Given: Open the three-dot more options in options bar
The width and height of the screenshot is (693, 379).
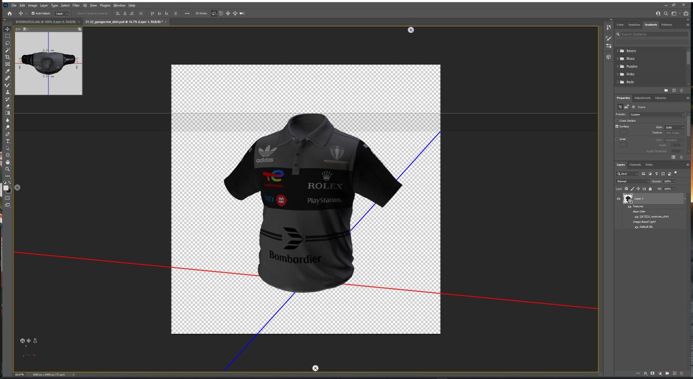Looking at the screenshot, I should coord(187,13).
